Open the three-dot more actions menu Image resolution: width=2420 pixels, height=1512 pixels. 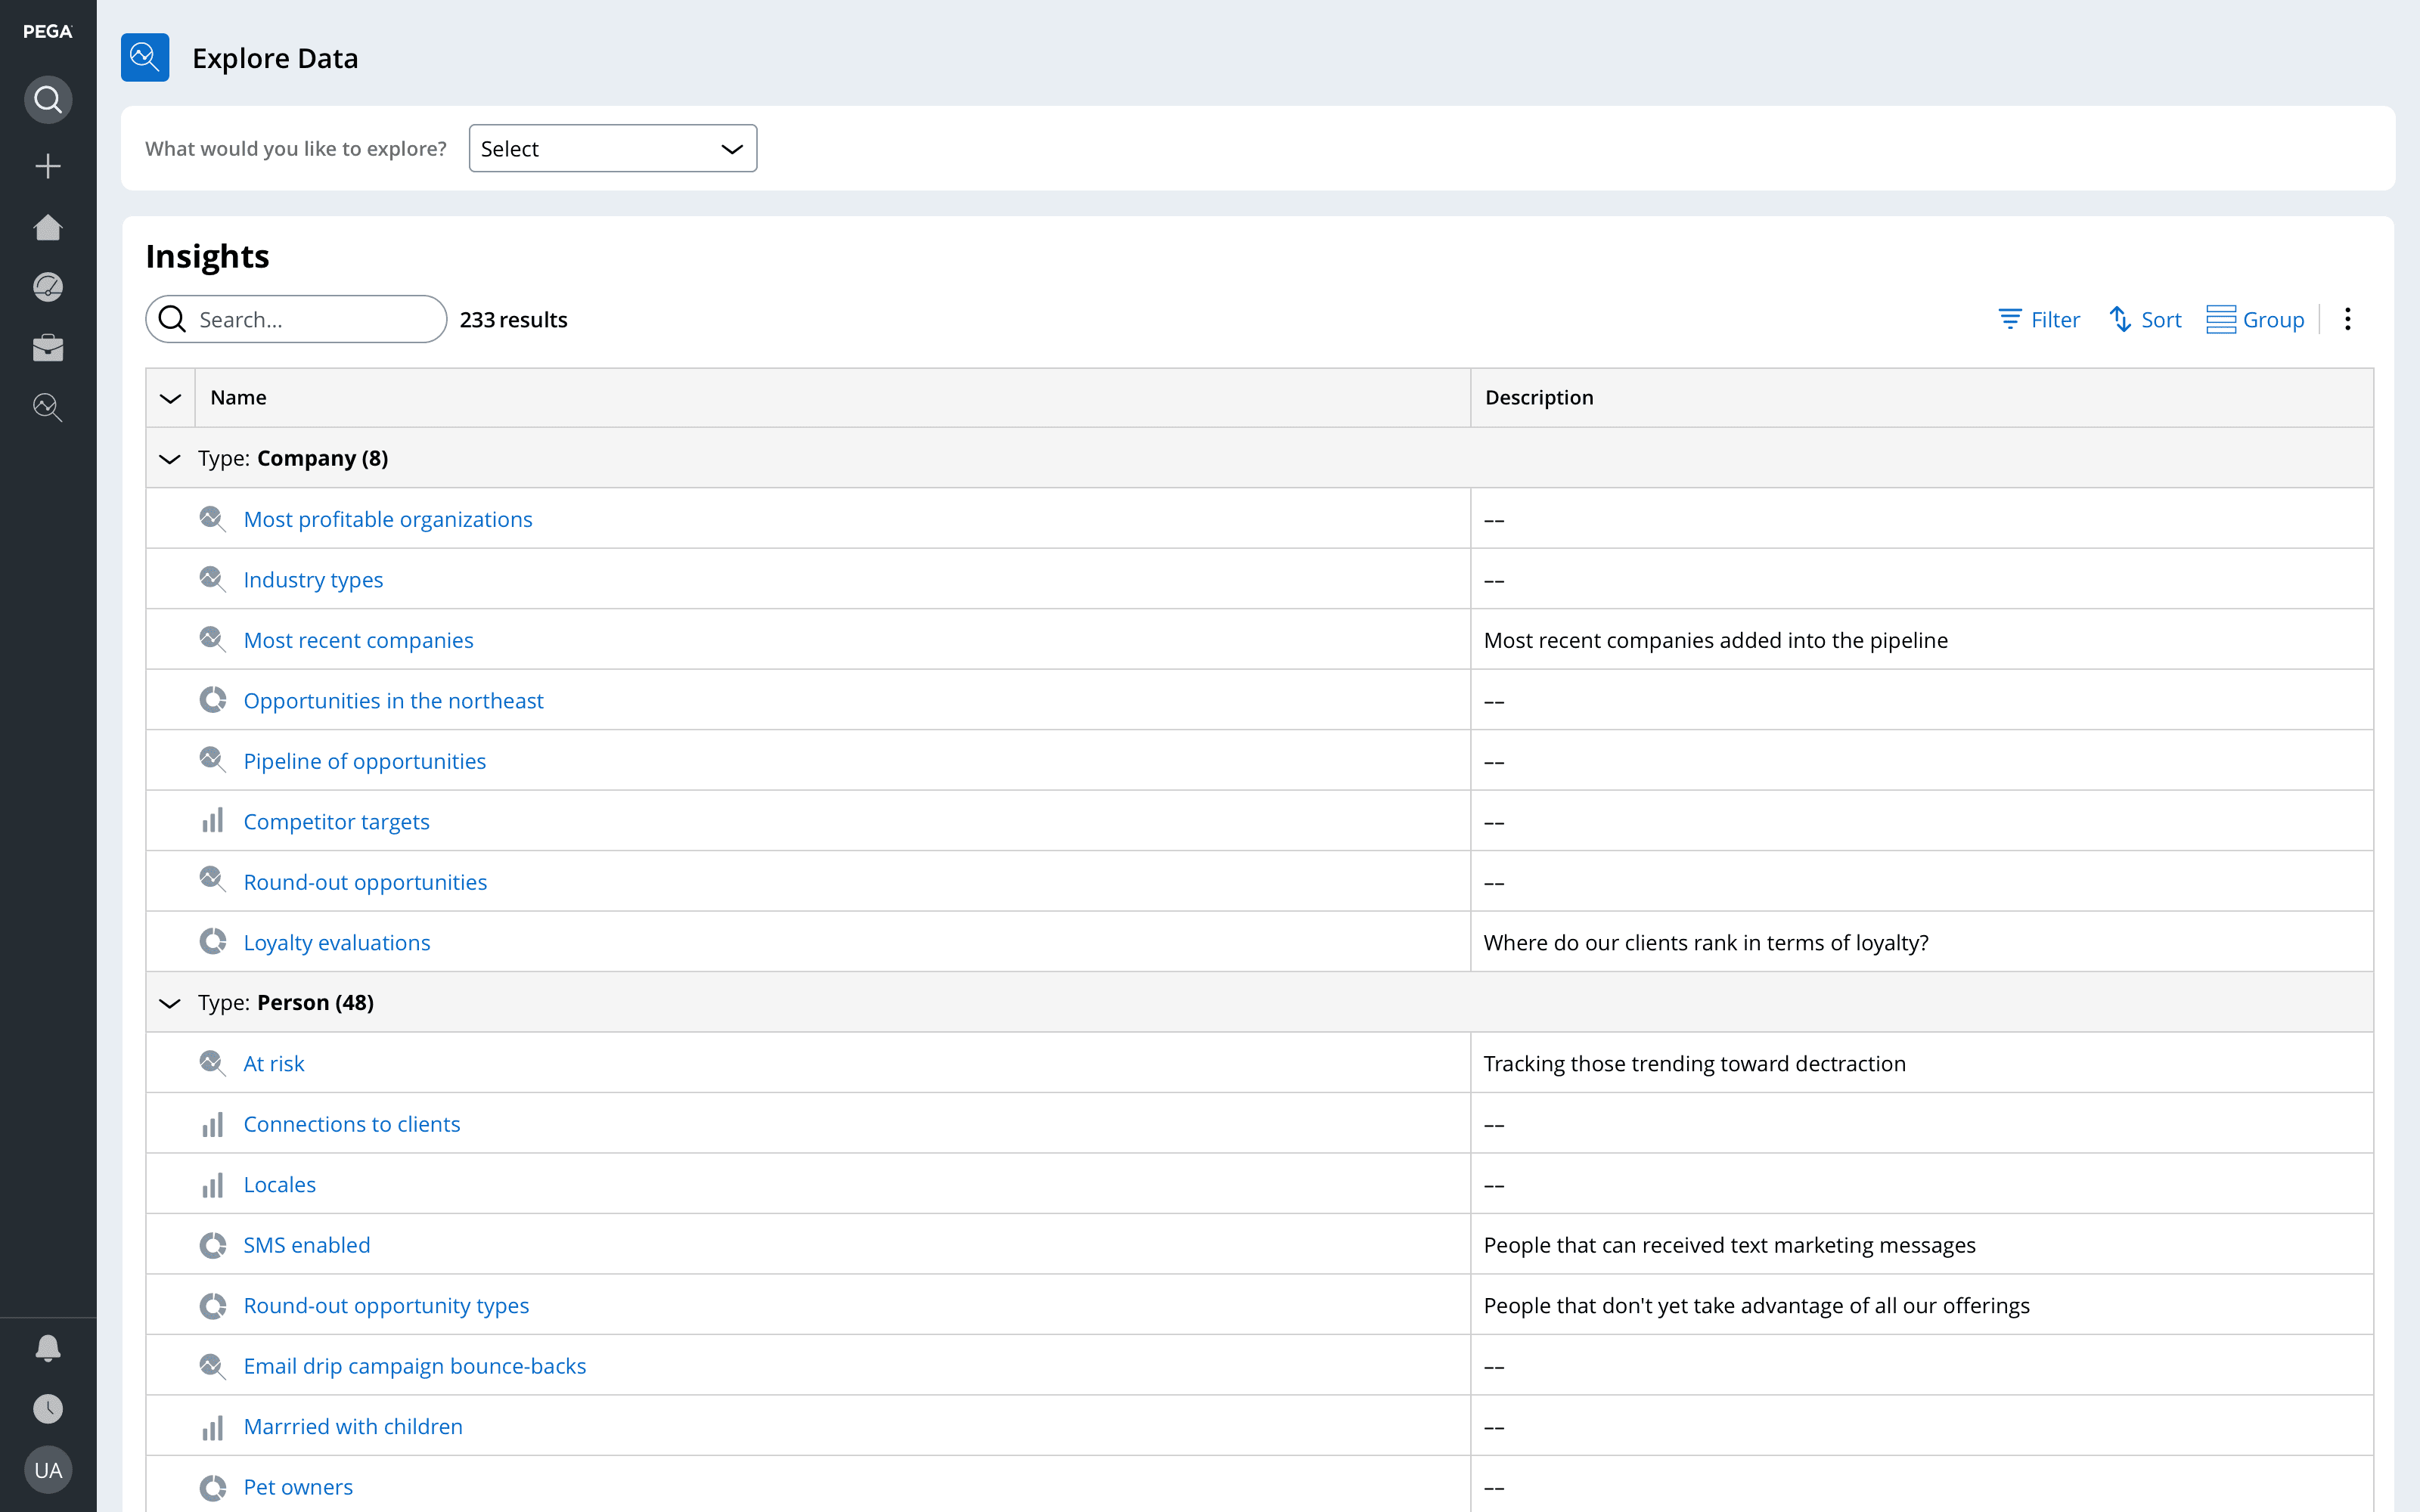(x=2347, y=320)
